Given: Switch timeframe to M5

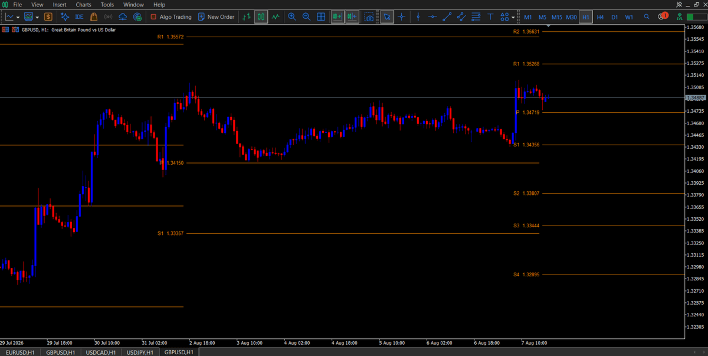Looking at the screenshot, I should pyautogui.click(x=542, y=17).
